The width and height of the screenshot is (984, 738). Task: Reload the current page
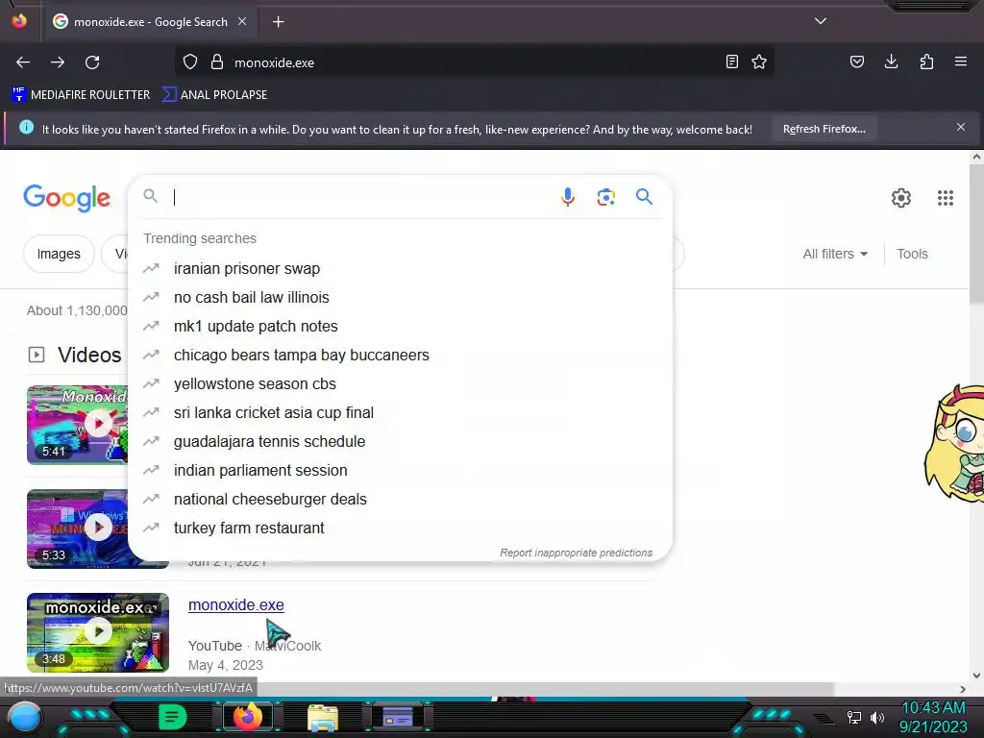(x=92, y=62)
